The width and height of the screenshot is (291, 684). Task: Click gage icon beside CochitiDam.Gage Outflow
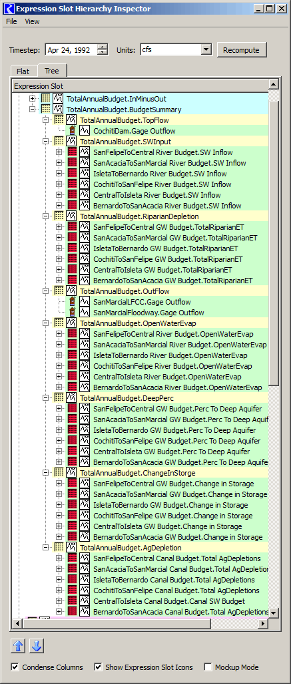click(x=72, y=131)
